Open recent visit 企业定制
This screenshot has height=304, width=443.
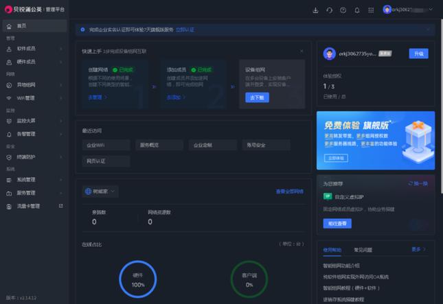point(213,145)
